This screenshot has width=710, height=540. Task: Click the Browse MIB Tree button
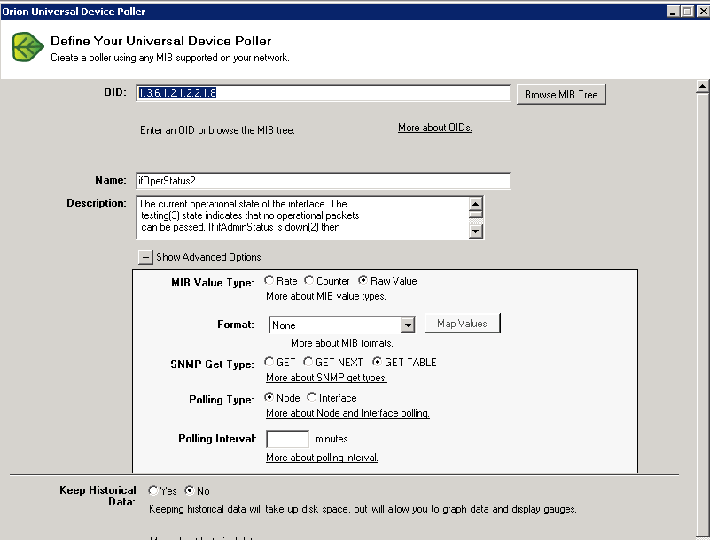point(561,95)
